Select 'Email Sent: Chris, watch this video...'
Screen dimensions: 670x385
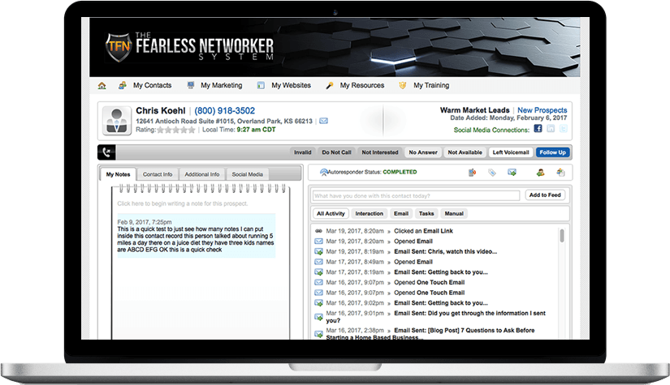coord(445,251)
